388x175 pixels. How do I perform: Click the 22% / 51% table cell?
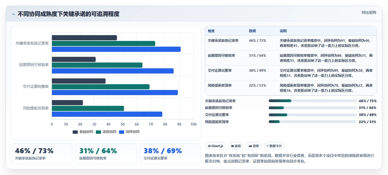[258, 86]
